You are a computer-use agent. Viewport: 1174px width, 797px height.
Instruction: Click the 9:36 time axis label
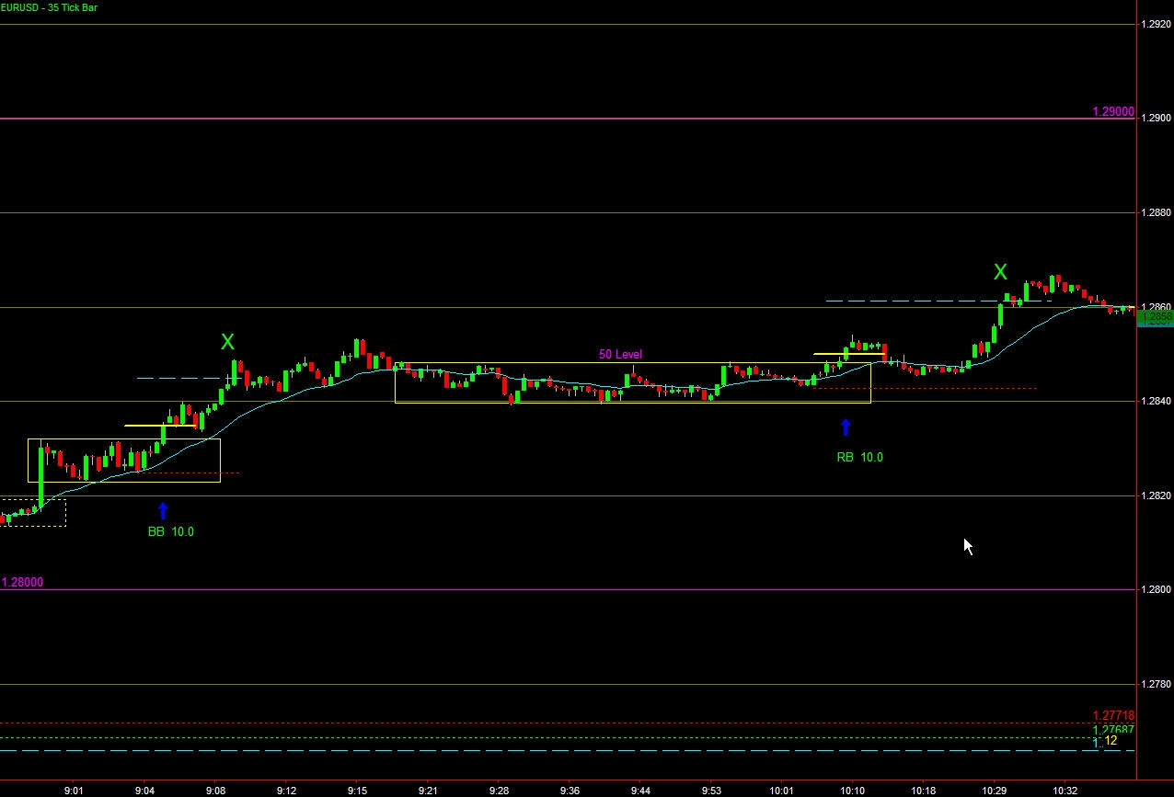(570, 790)
